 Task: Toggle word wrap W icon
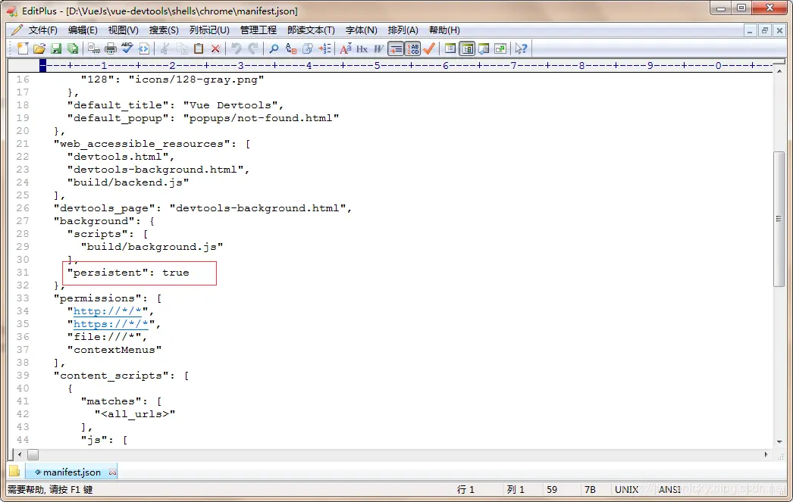pyautogui.click(x=379, y=48)
